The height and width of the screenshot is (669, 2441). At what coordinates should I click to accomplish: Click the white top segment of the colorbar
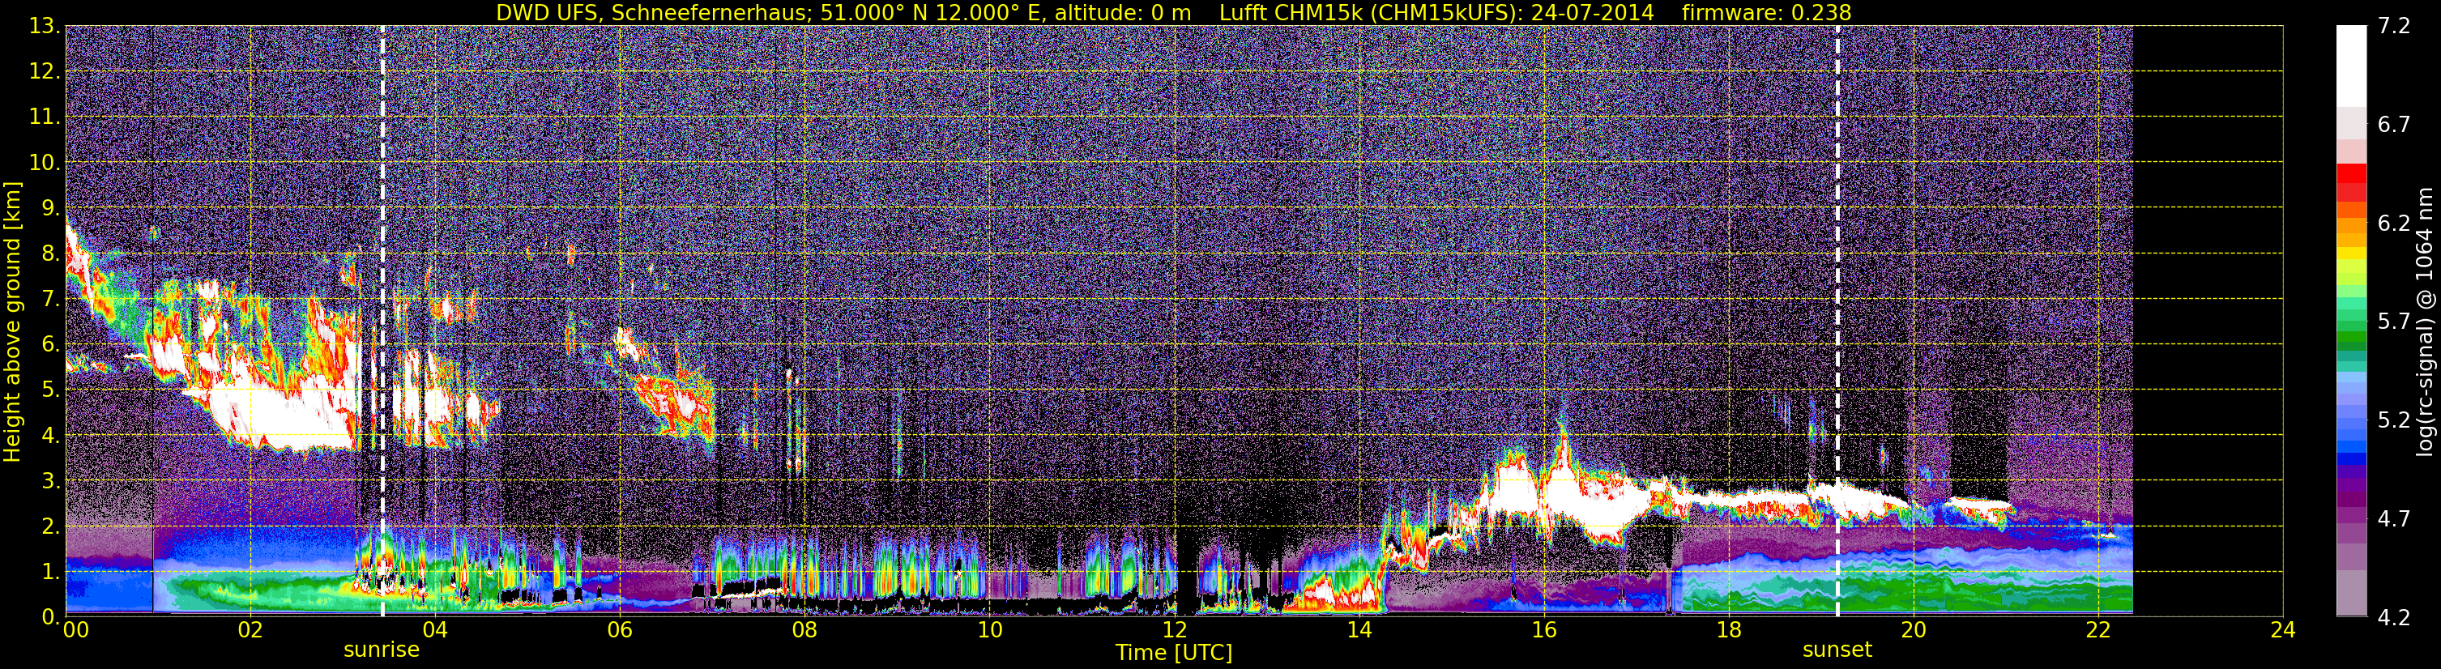(2351, 66)
